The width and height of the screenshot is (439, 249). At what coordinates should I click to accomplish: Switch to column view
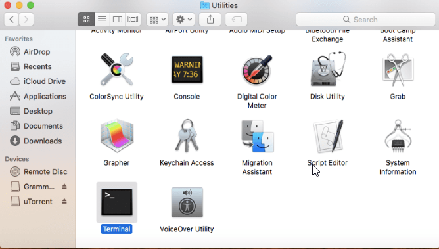click(x=118, y=19)
